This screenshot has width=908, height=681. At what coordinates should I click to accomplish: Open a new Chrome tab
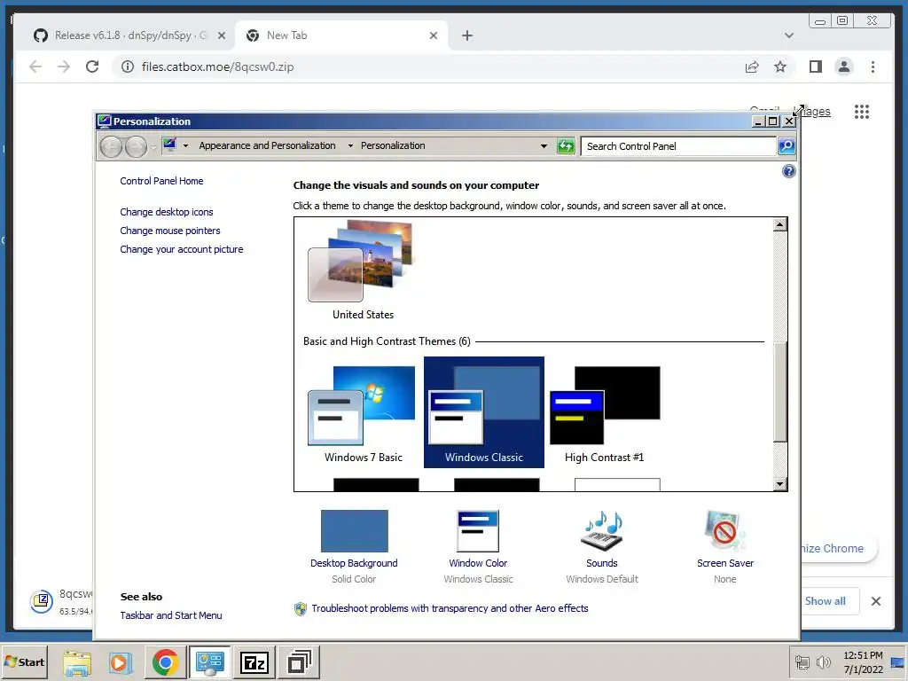(x=466, y=35)
